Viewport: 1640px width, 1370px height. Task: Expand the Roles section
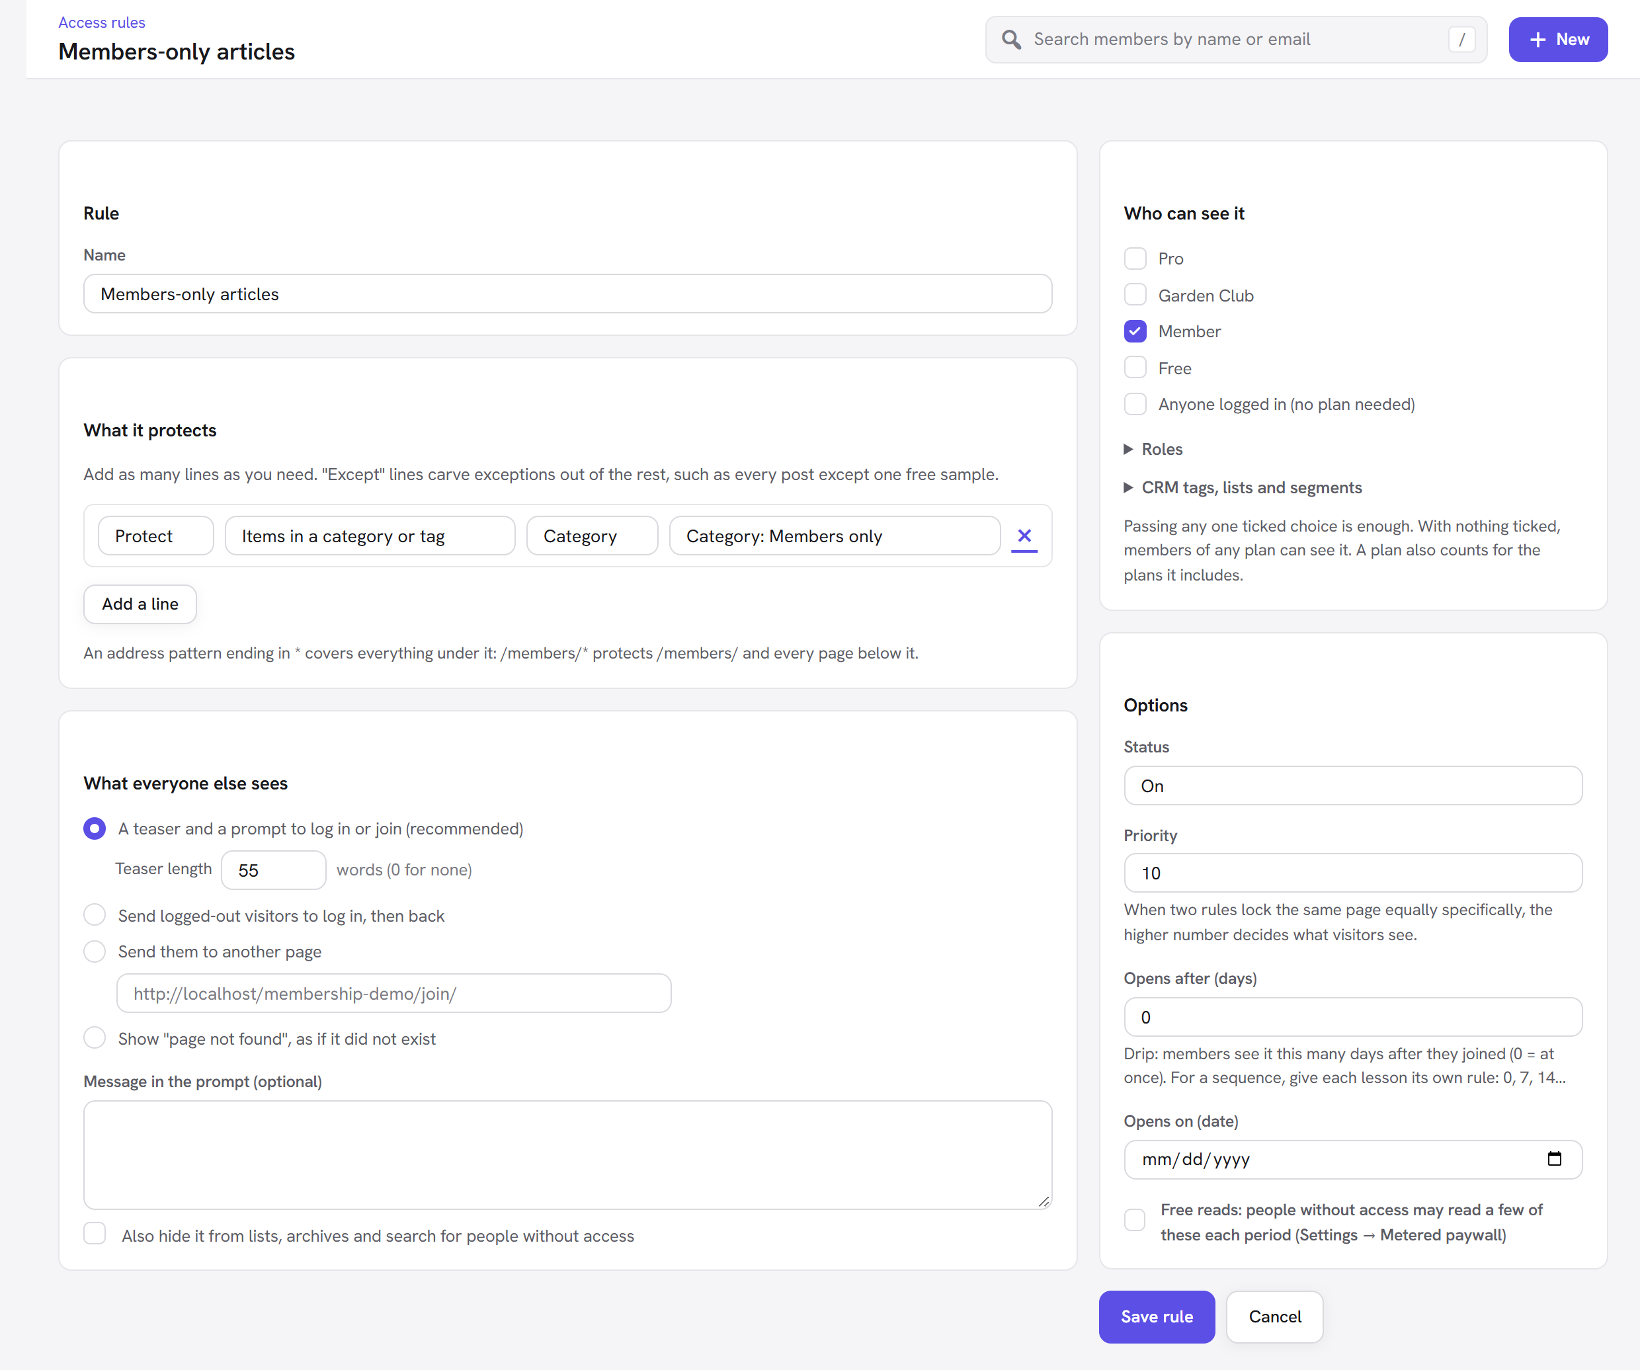[x=1153, y=449]
